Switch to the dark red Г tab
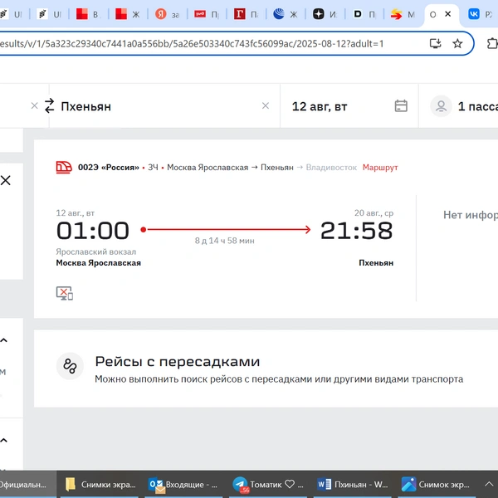Screen dimensions: 498x498 (x=247, y=14)
